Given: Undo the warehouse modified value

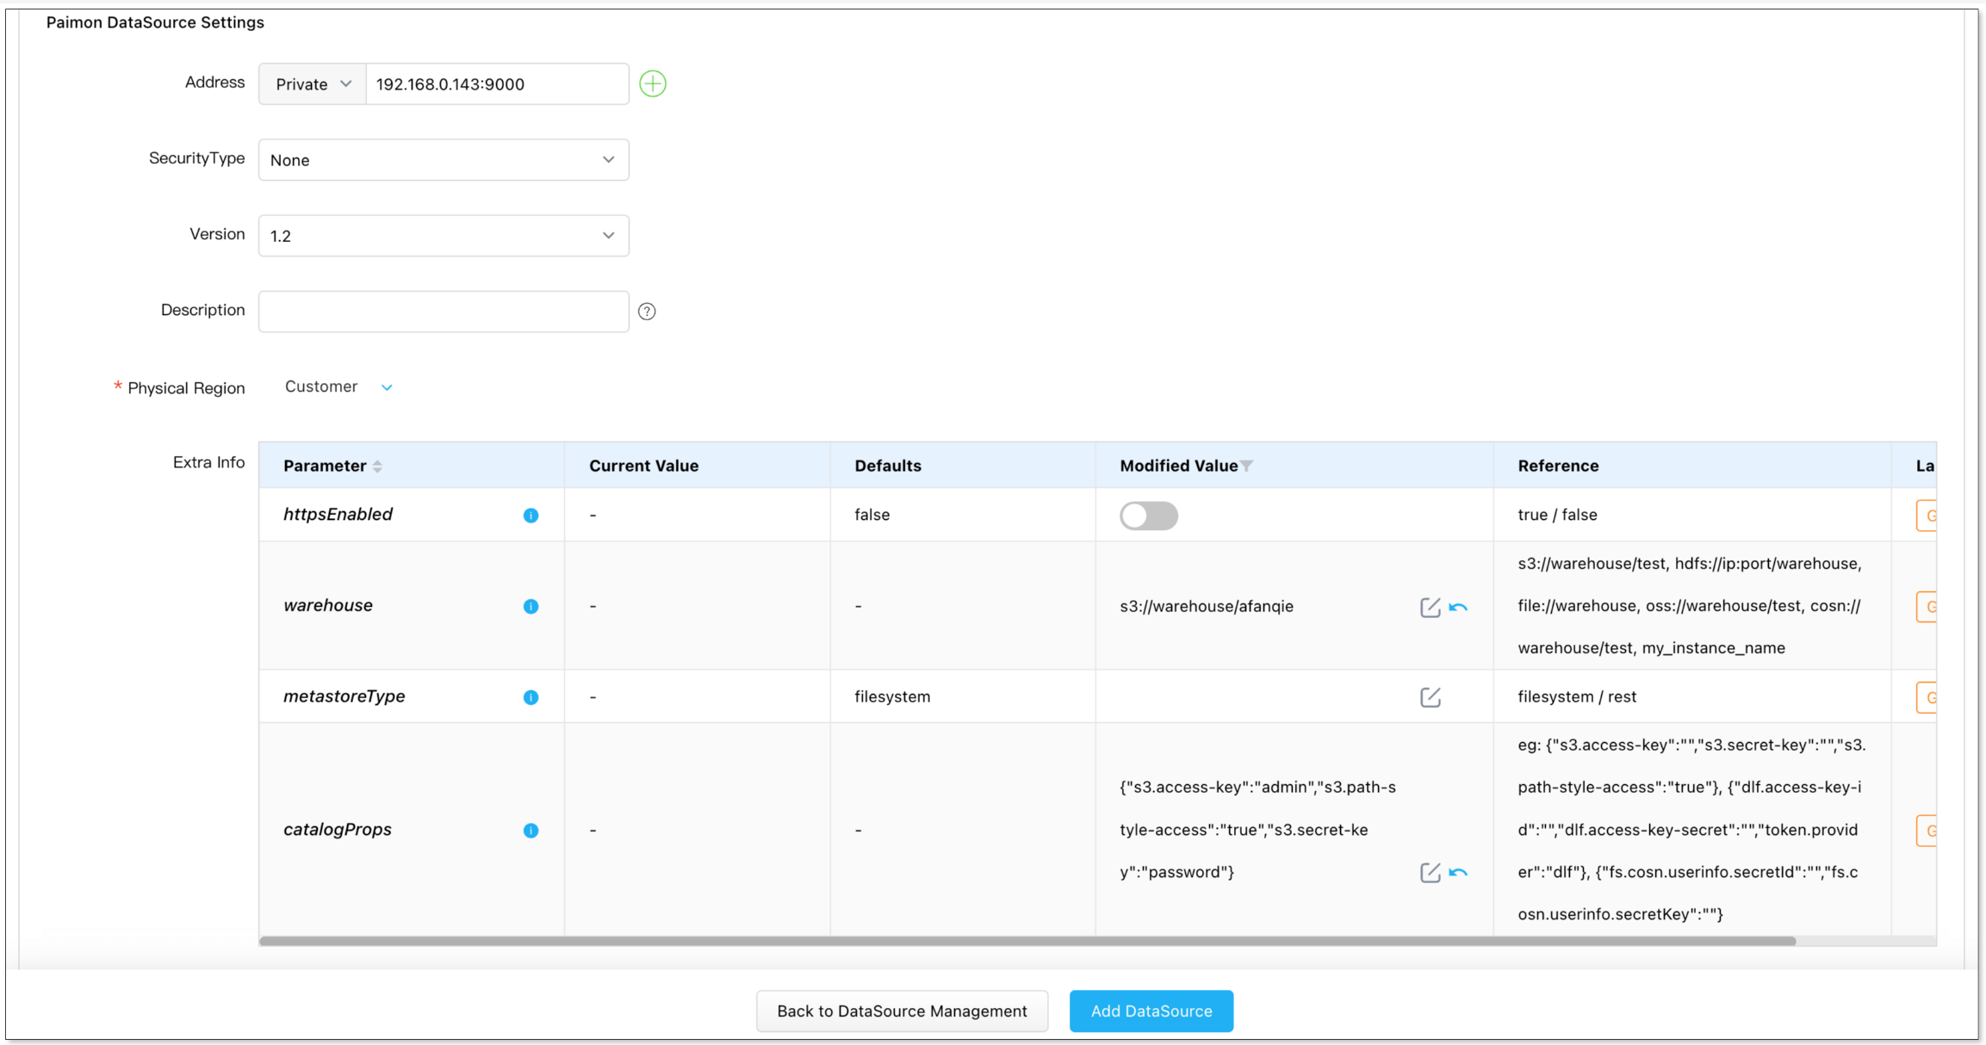Looking at the screenshot, I should click(x=1458, y=608).
